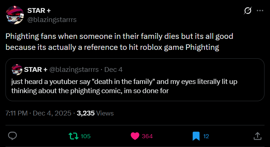The height and width of the screenshot is (147, 270).
Task: Click the reply speech bubble icon
Action: coord(13,136)
